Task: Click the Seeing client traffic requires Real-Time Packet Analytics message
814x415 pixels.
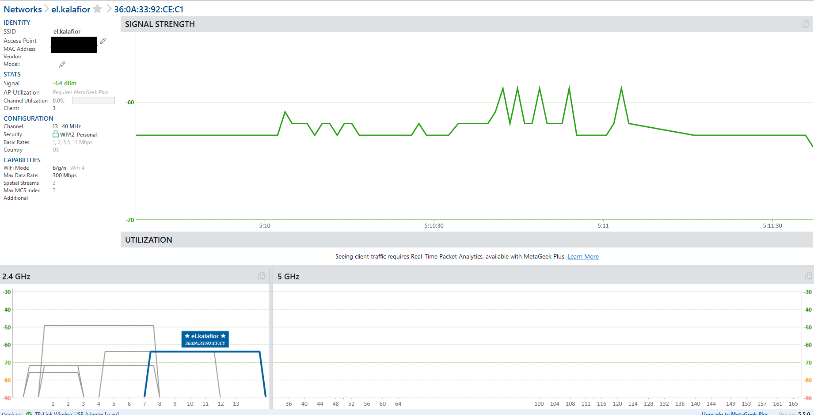Action: (450, 256)
